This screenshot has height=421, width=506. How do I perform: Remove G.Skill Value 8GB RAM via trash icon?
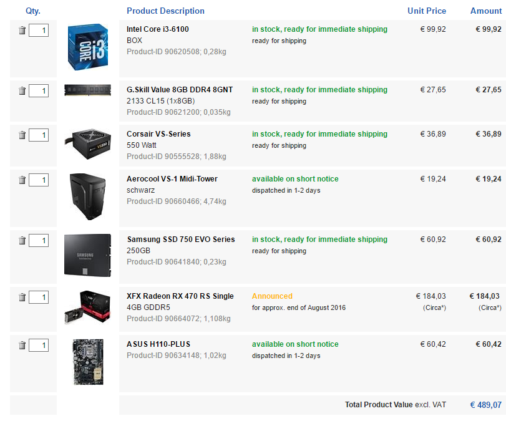(22, 90)
